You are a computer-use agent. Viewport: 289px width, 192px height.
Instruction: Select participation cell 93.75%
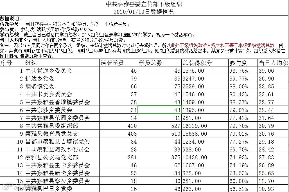click(x=243, y=71)
